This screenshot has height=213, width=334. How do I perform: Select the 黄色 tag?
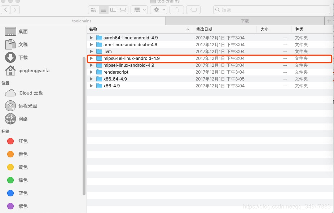click(17, 167)
